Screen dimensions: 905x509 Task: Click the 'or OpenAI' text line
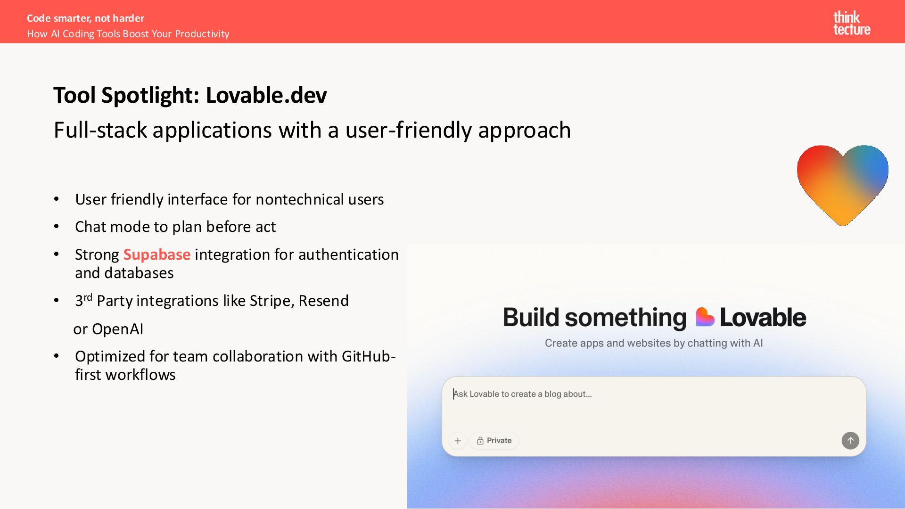(108, 329)
